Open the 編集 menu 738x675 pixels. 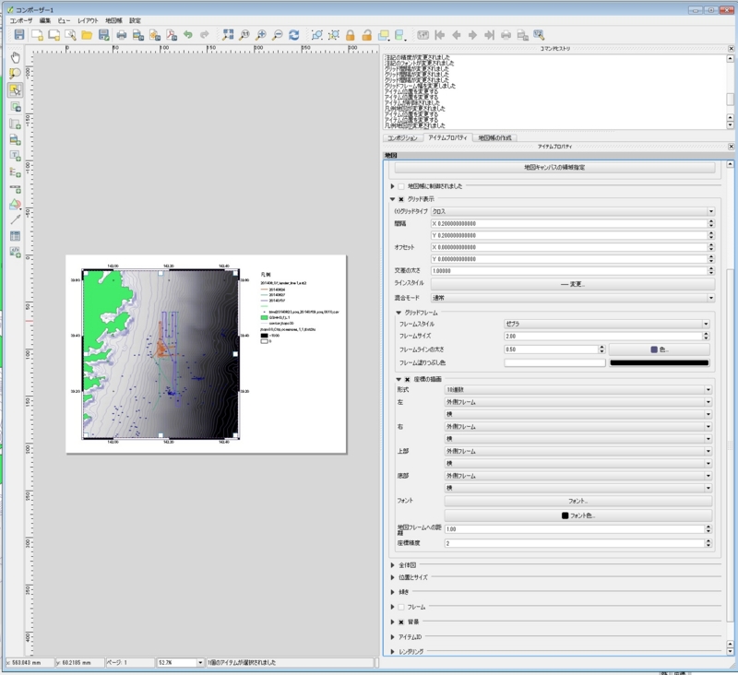point(45,20)
